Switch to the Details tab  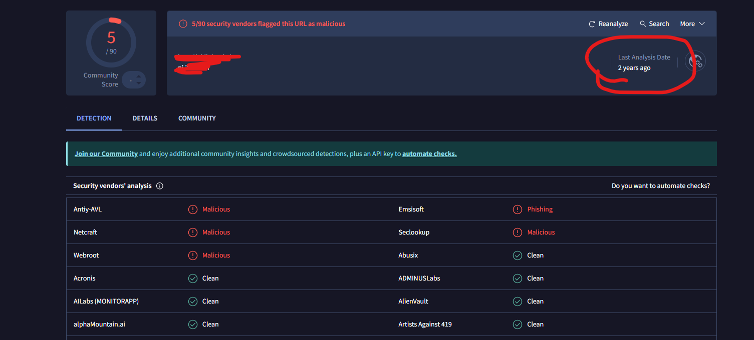145,118
